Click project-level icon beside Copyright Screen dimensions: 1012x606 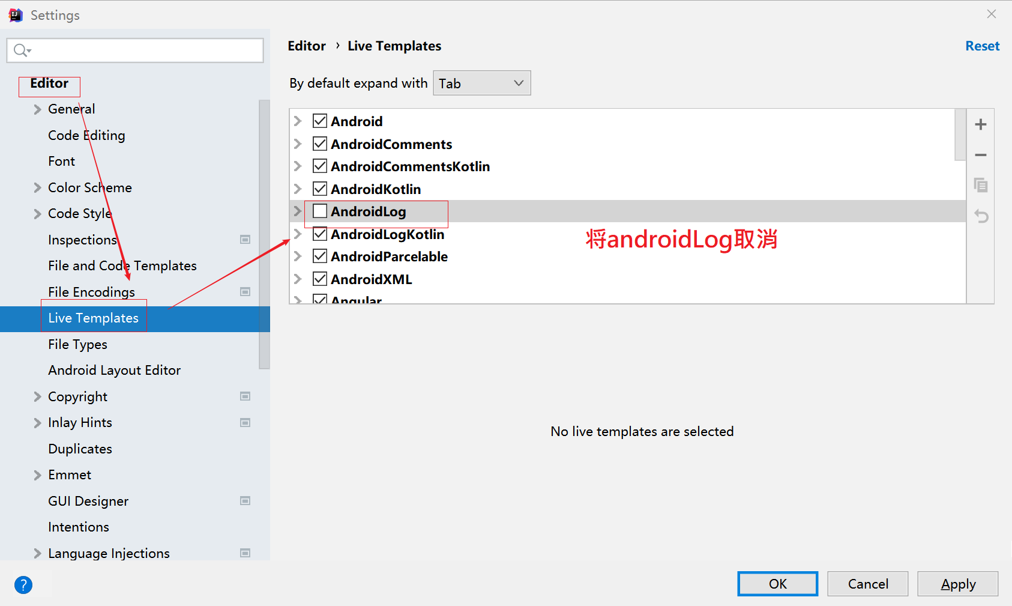(245, 396)
